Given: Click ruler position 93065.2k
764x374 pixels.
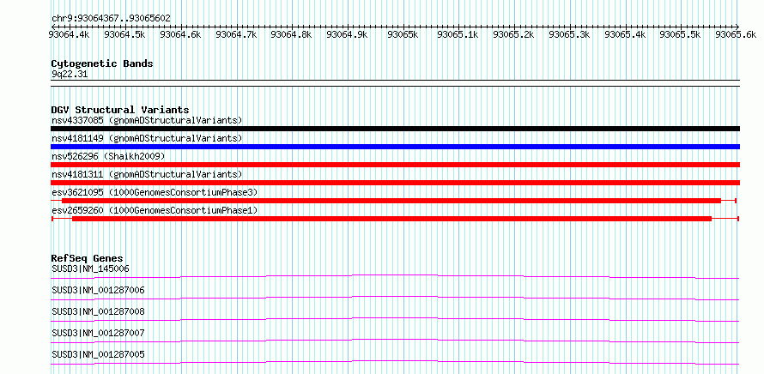Looking at the screenshot, I should point(513,34).
